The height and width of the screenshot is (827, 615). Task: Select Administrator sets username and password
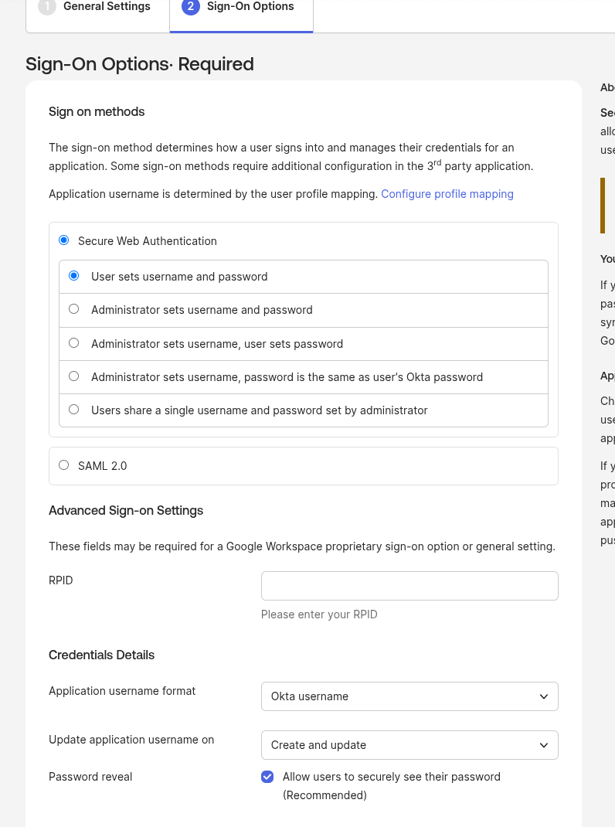click(74, 309)
